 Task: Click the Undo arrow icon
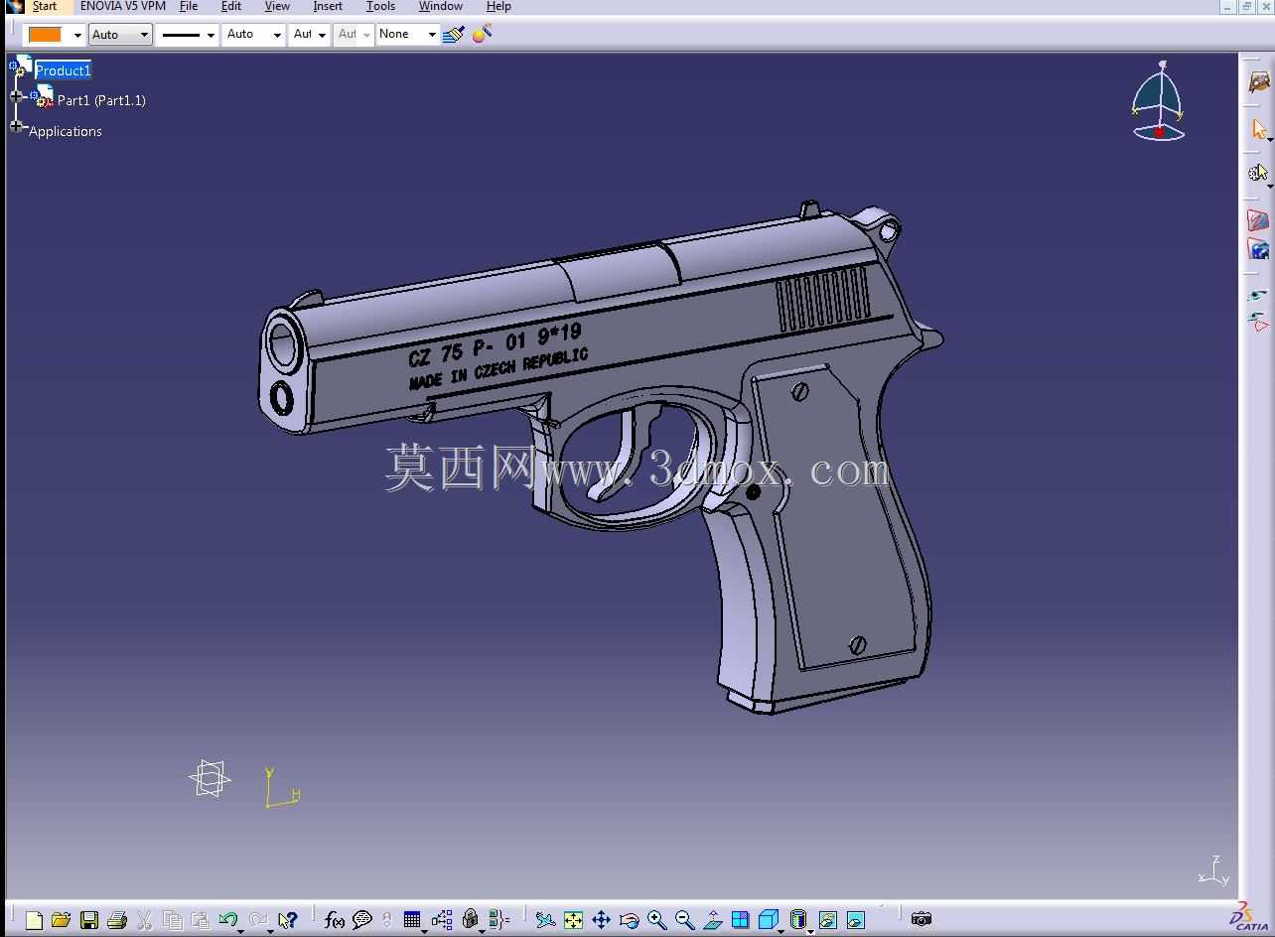click(x=228, y=920)
